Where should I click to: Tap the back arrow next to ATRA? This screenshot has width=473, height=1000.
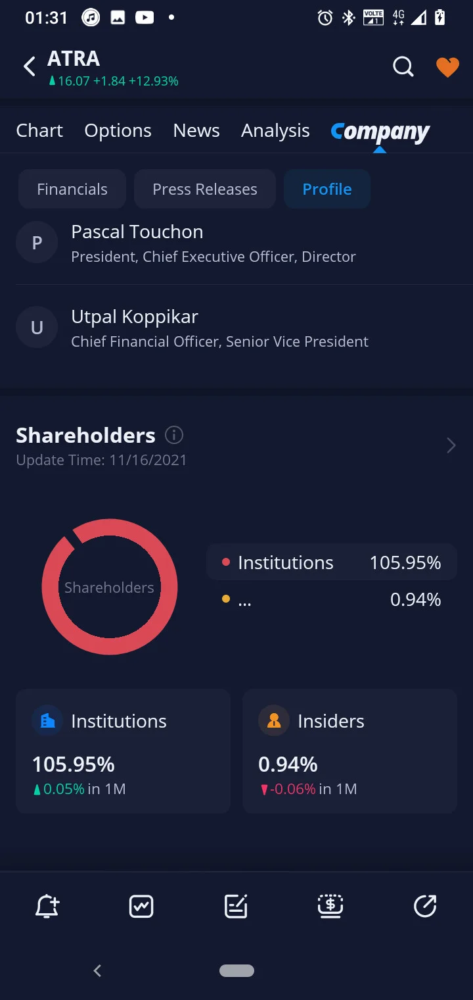tap(29, 66)
